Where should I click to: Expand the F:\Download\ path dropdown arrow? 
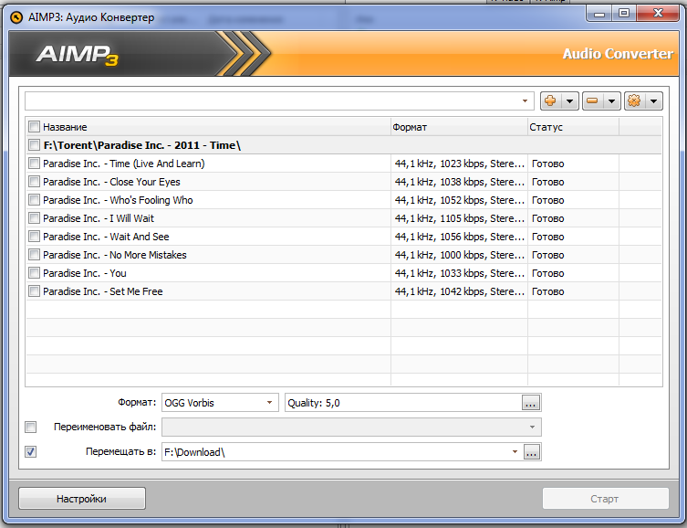tap(515, 451)
